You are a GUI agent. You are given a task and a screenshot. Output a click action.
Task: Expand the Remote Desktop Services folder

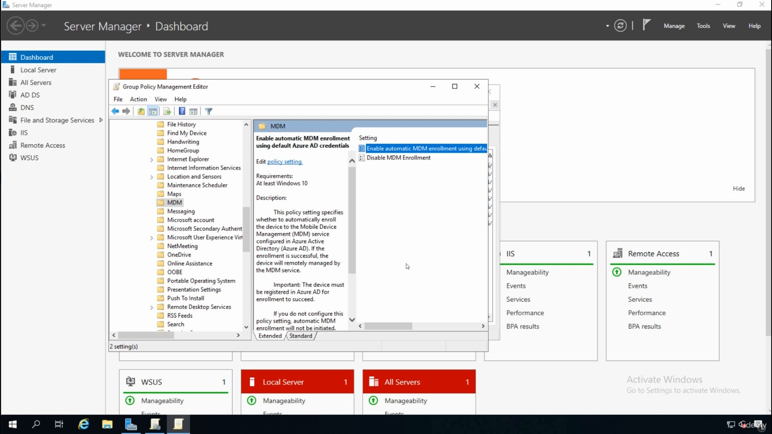152,307
